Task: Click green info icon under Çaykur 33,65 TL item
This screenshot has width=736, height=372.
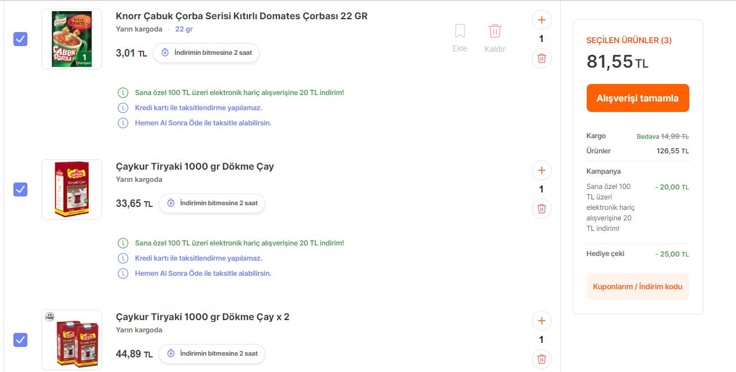Action: [x=123, y=243]
